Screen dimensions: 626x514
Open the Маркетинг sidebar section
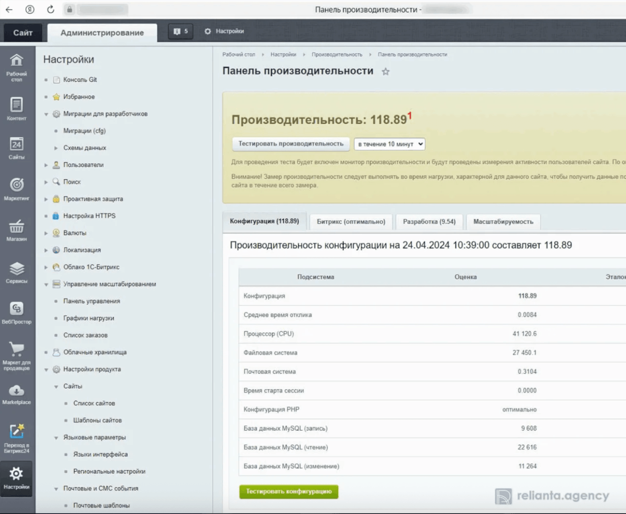(x=17, y=189)
